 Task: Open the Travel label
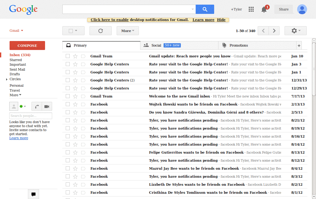point(15,90)
